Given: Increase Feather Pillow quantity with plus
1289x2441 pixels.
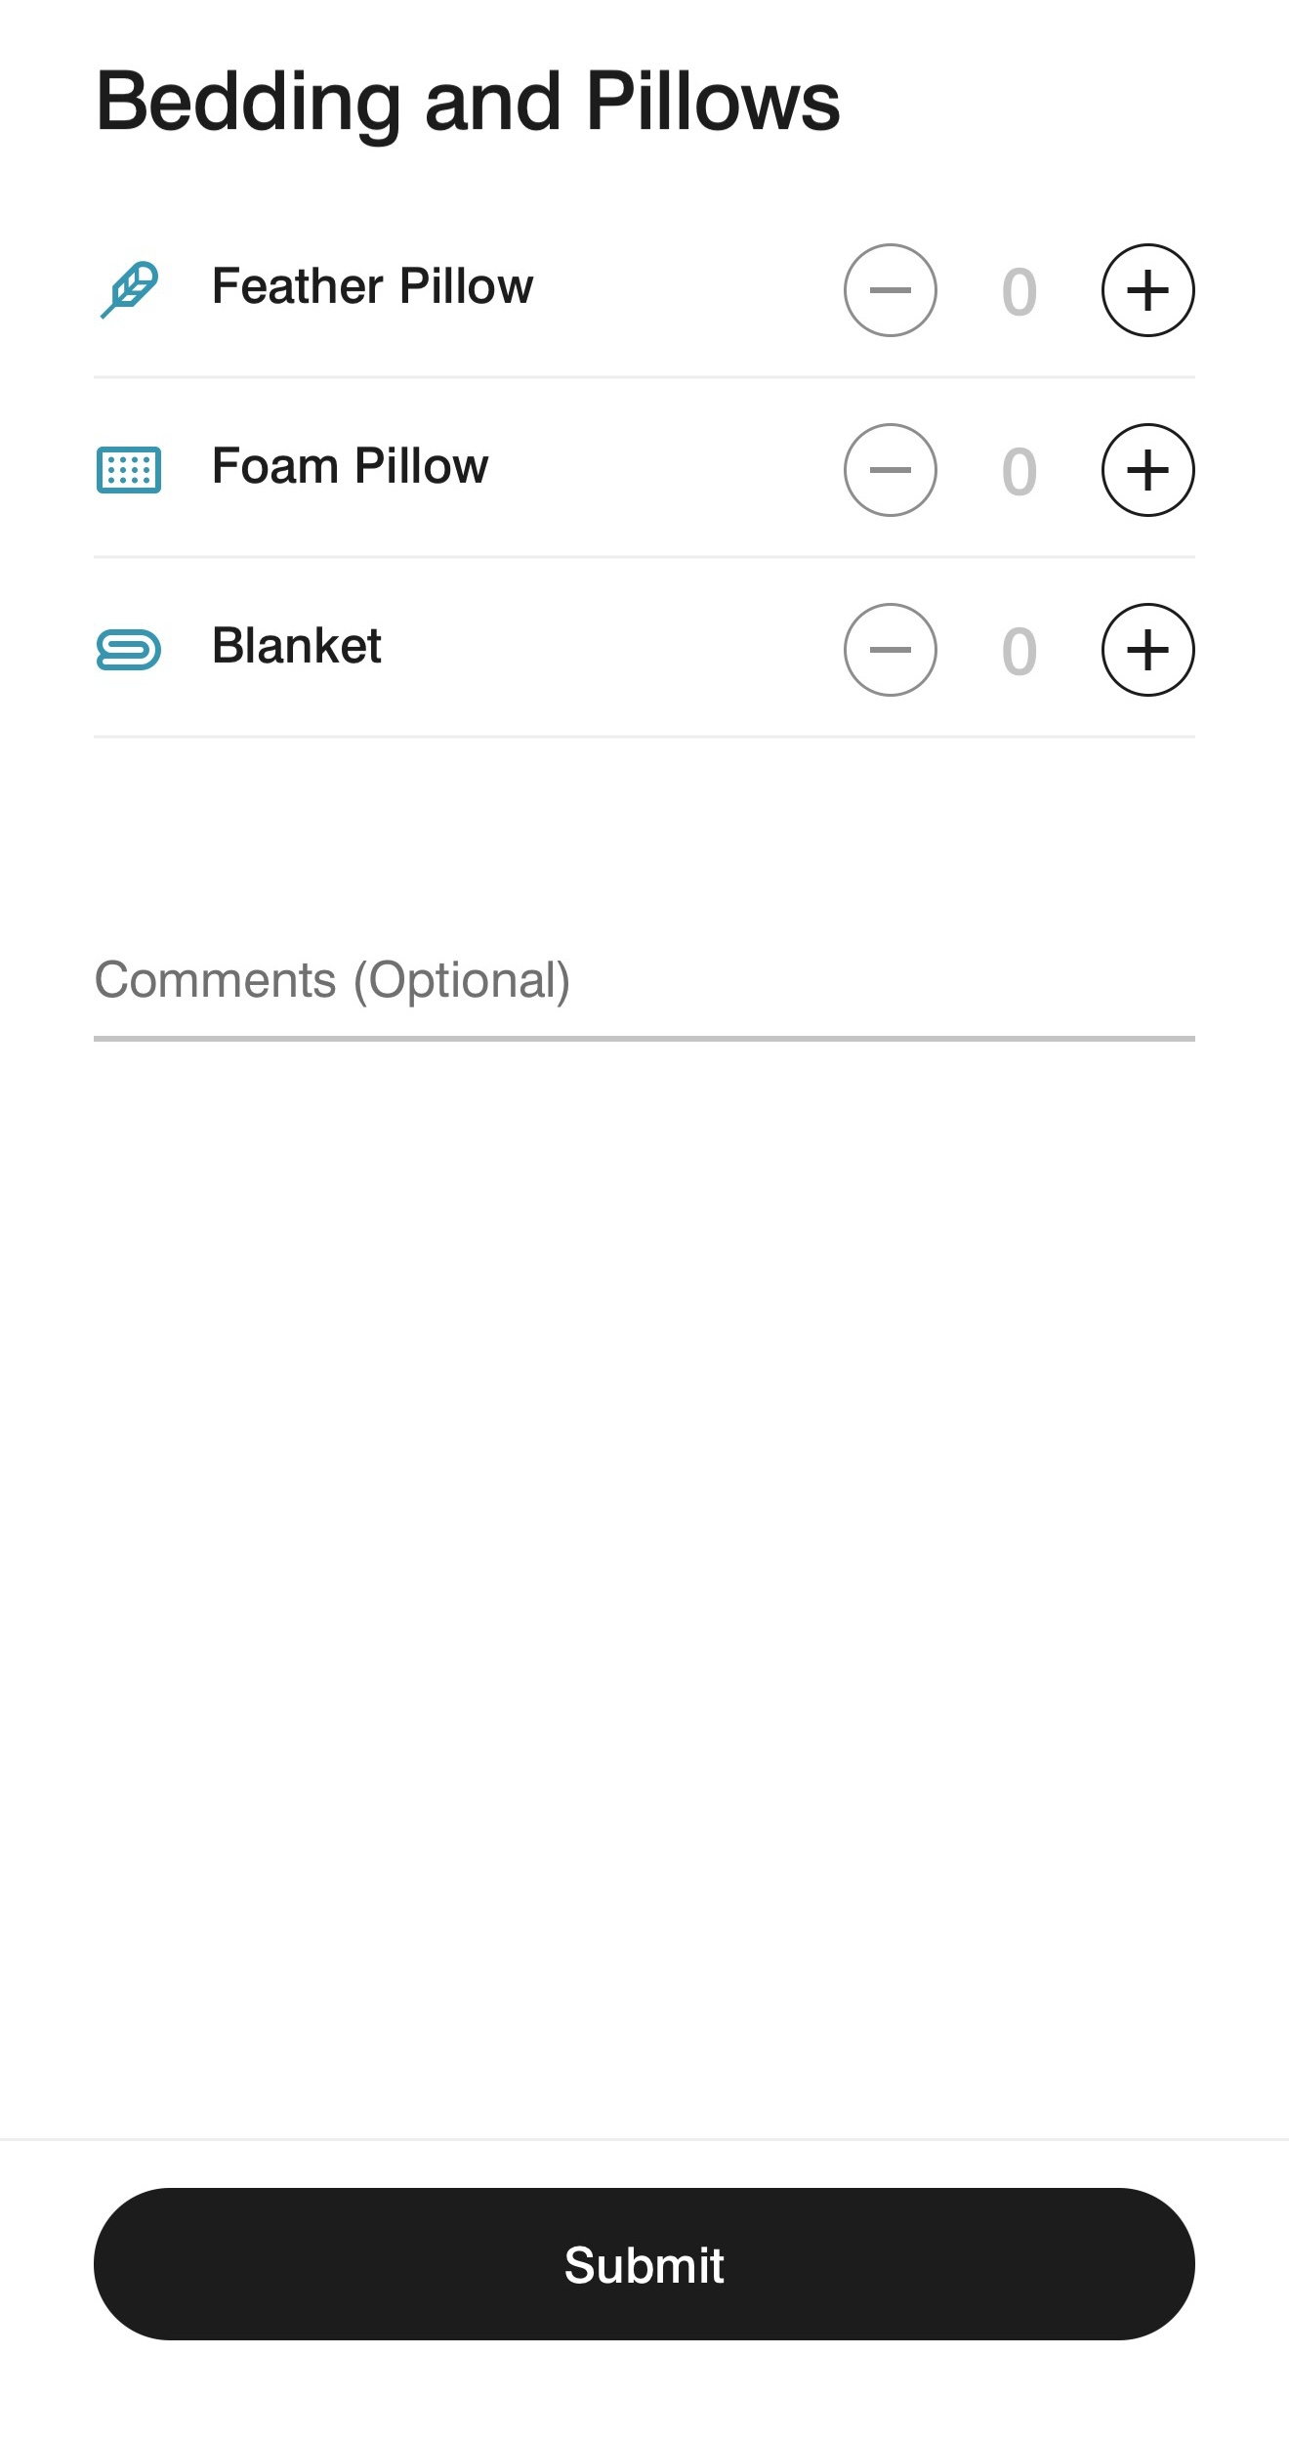Looking at the screenshot, I should (x=1147, y=290).
